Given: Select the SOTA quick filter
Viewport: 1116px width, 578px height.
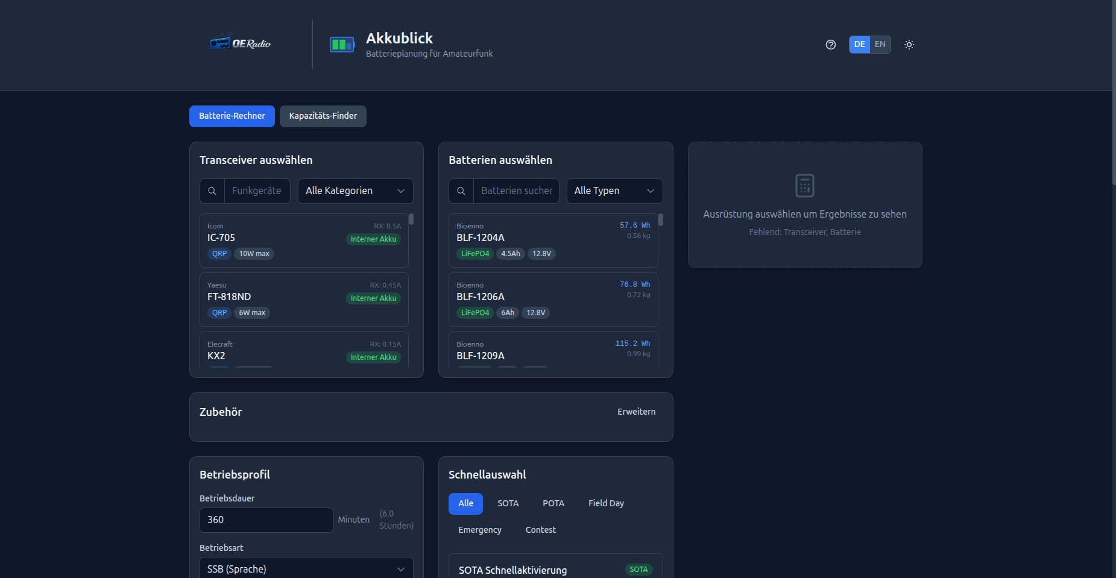Looking at the screenshot, I should [508, 503].
